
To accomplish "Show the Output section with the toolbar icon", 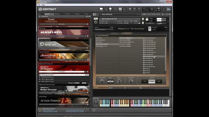I will pyautogui.click(x=115, y=9).
